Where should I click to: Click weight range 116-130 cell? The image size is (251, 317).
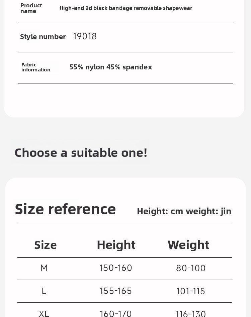click(x=191, y=313)
